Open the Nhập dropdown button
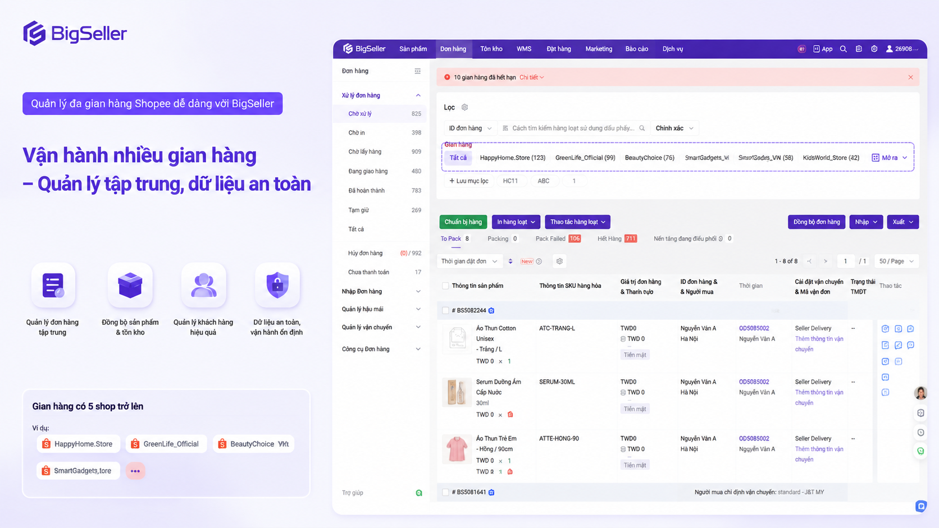Viewport: 939px width, 528px height. 866,222
